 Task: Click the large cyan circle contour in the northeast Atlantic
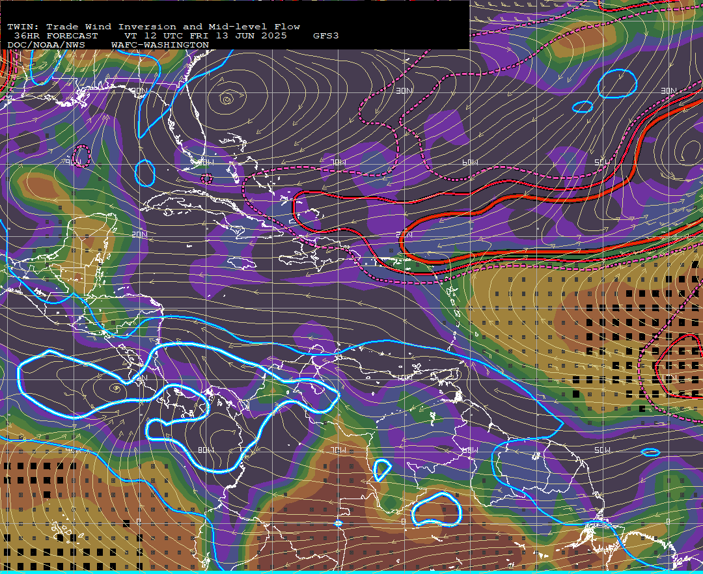point(617,84)
